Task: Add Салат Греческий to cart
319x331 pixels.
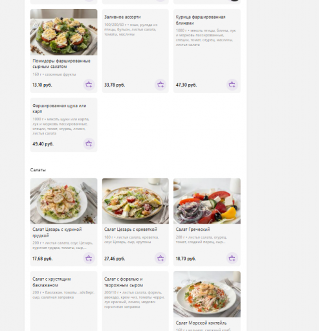Action: click(x=232, y=258)
